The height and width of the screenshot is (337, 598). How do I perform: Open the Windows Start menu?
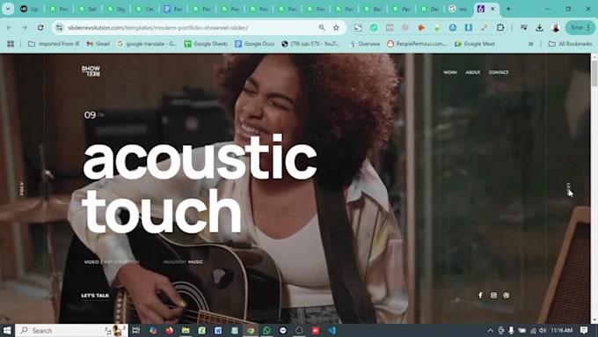(x=7, y=330)
